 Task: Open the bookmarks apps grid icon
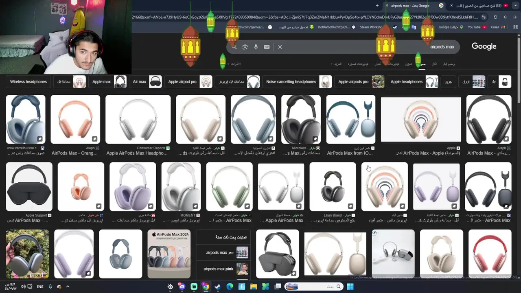[515, 27]
